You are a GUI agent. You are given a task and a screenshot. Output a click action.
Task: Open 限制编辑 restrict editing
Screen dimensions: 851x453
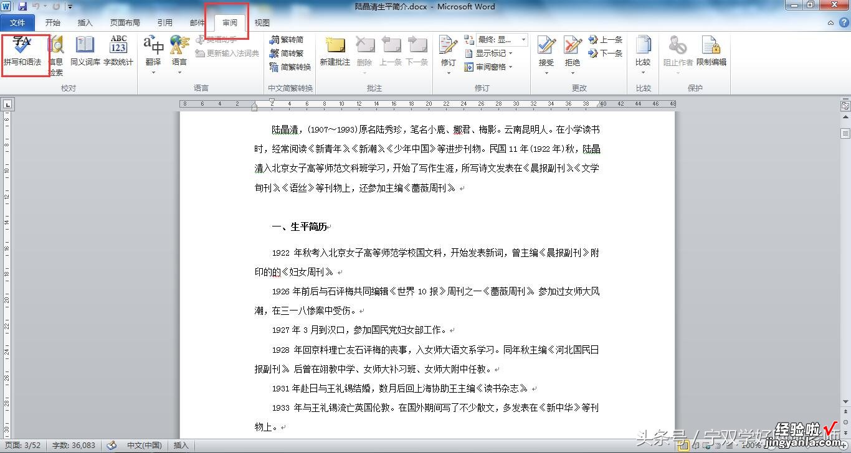pos(711,51)
